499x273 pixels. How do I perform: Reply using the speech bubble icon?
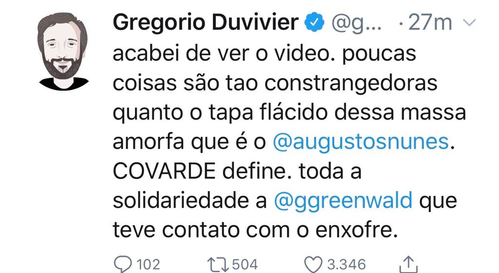tap(123, 264)
